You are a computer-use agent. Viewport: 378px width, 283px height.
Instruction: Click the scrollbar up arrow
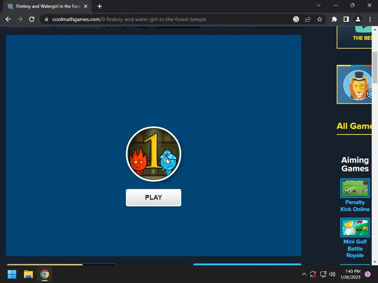click(375, 29)
